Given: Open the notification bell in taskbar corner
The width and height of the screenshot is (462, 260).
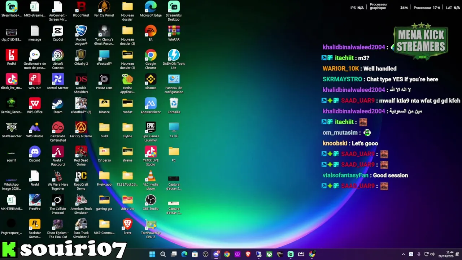Looking at the screenshot, I should pyautogui.click(x=458, y=254).
